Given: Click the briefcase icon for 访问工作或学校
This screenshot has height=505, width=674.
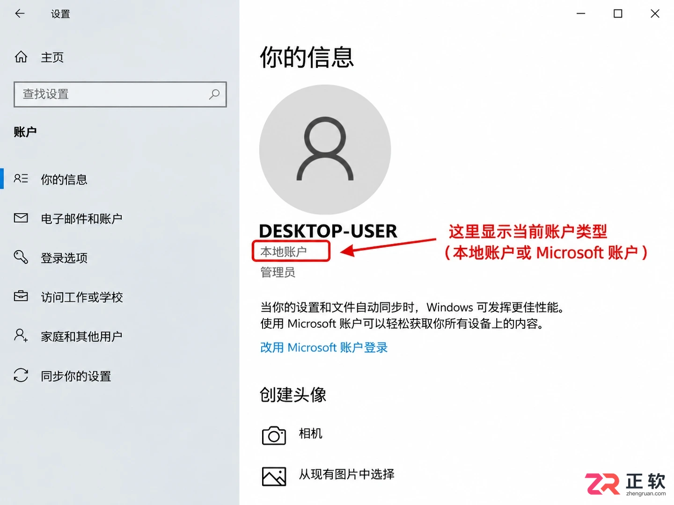Looking at the screenshot, I should (21, 296).
